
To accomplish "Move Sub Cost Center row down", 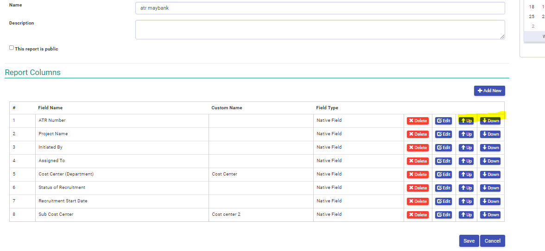I will tap(490, 214).
